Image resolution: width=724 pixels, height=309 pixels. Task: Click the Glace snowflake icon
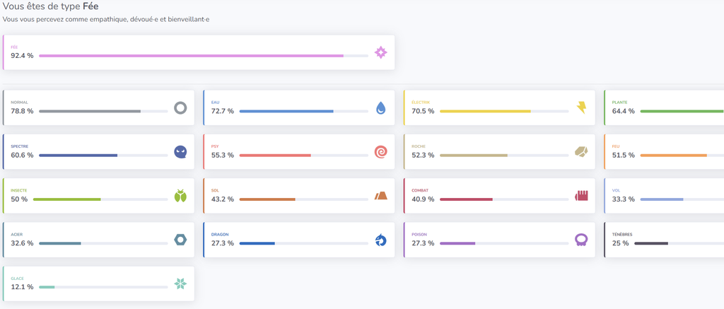[x=180, y=284]
